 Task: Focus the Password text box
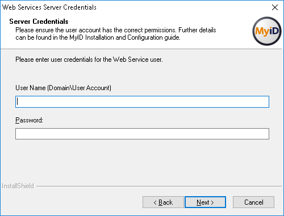point(142,134)
